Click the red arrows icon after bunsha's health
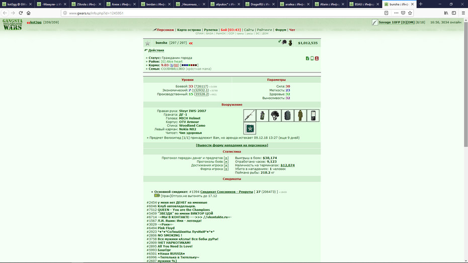This screenshot has width=468, height=263. coord(191,43)
